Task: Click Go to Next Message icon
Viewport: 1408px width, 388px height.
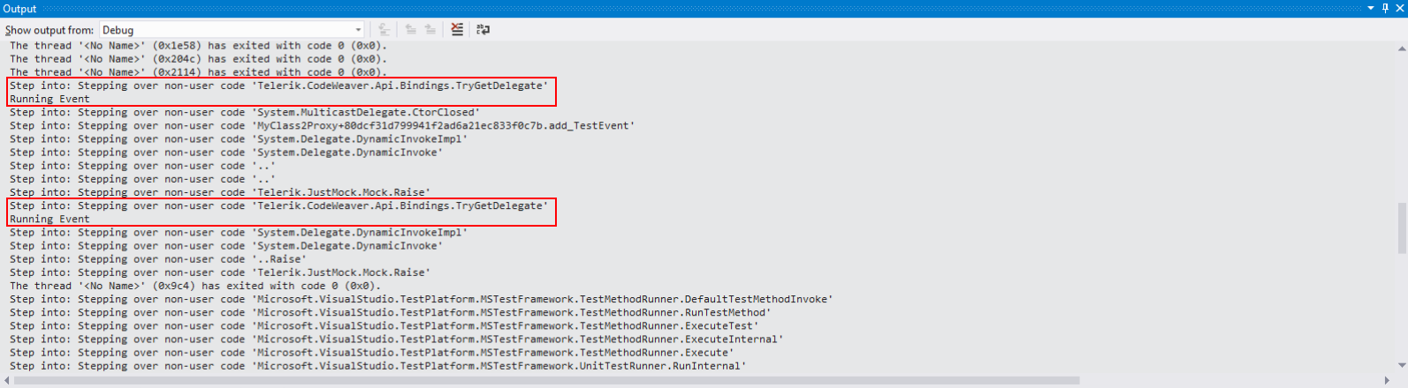Action: point(430,29)
